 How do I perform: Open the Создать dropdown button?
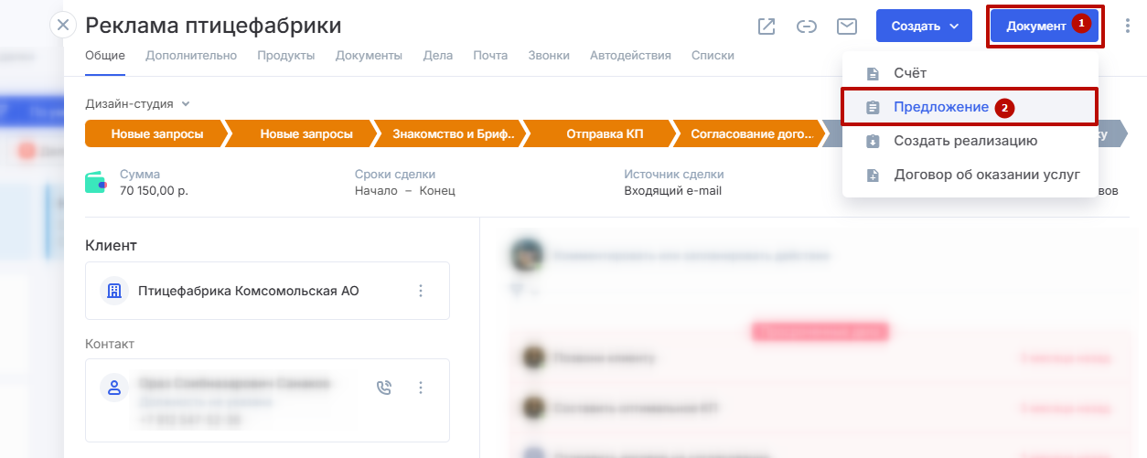pos(923,26)
